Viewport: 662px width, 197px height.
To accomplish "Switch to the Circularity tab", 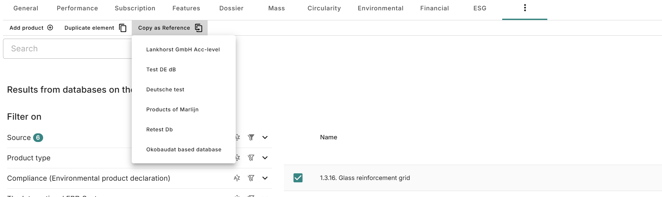I will coord(324,8).
